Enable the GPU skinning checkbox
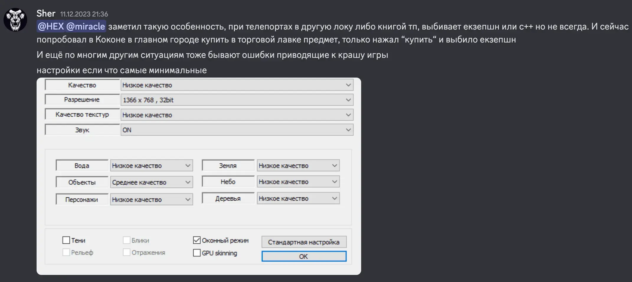Image resolution: width=632 pixels, height=282 pixels. click(x=197, y=253)
